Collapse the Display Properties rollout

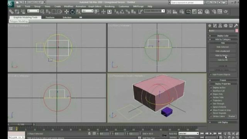tap(223, 84)
